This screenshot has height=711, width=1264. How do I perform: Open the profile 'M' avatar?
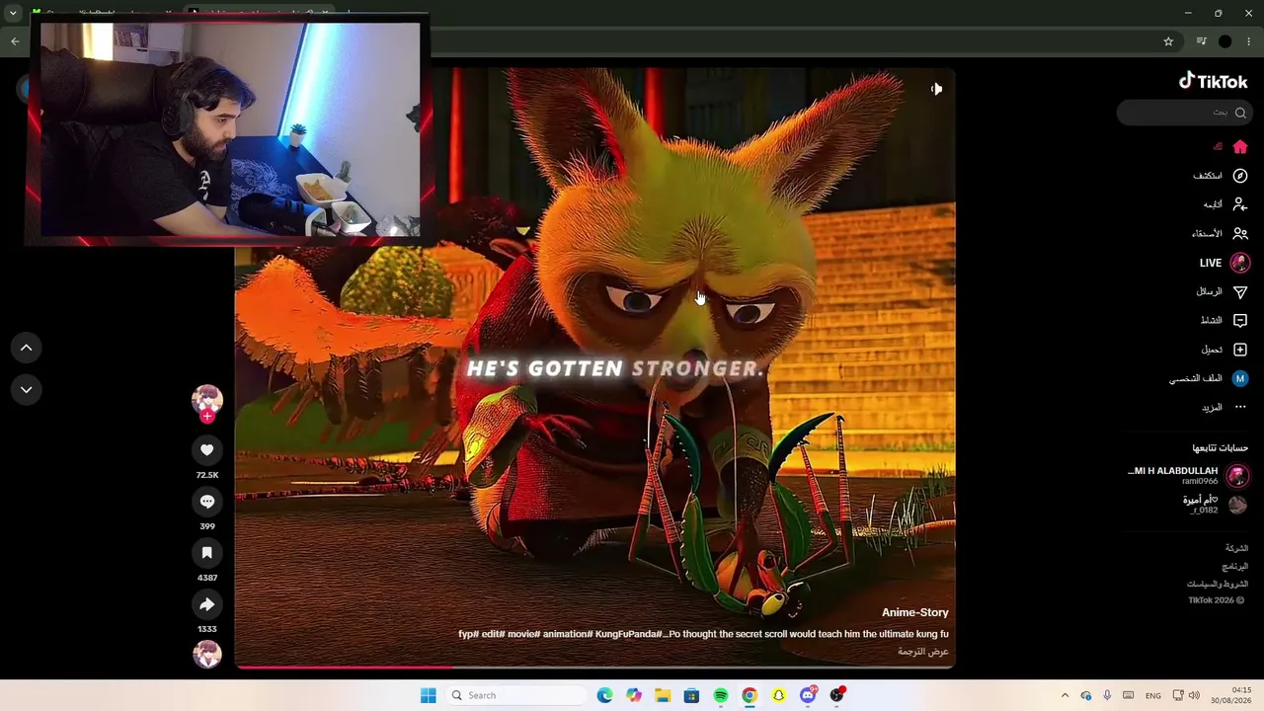coord(1240,378)
